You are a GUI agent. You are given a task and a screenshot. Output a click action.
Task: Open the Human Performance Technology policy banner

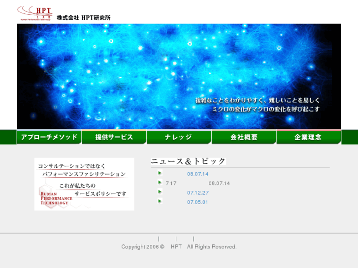84,184
